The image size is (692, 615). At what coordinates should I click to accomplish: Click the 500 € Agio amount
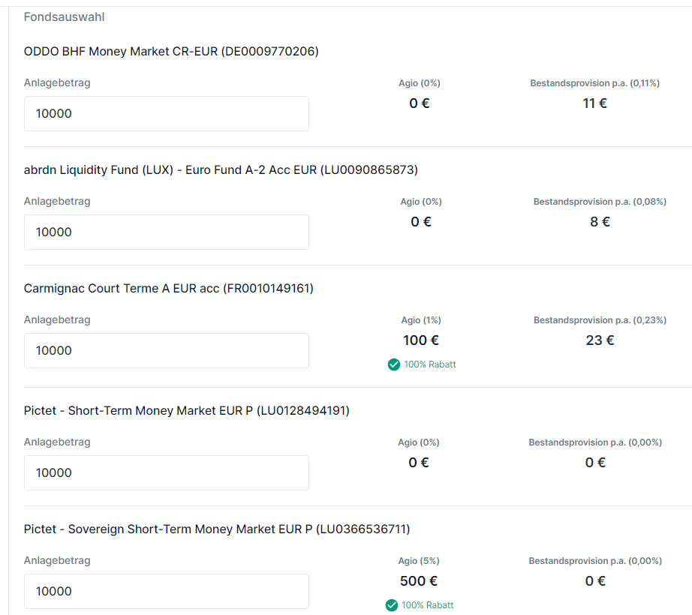[419, 581]
